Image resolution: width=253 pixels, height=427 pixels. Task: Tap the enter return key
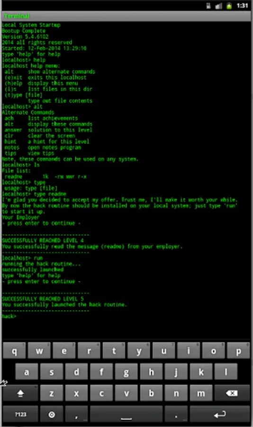click(x=220, y=414)
